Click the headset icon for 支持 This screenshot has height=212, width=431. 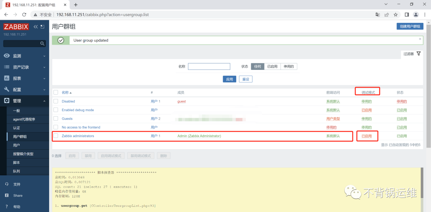tap(7, 184)
